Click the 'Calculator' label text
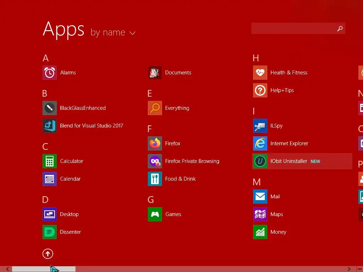Image resolution: width=363 pixels, height=272 pixels. point(72,161)
